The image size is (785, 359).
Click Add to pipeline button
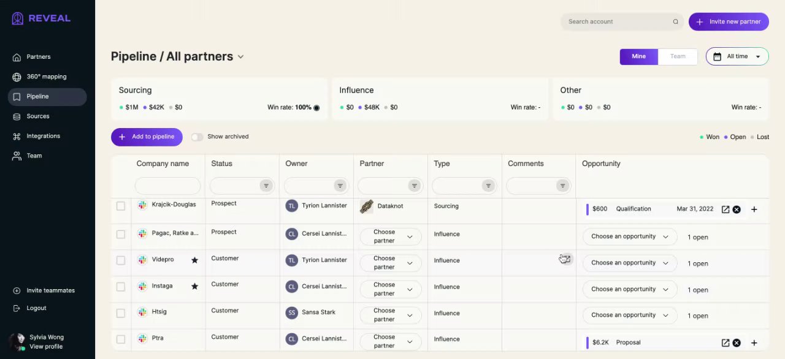[x=147, y=137]
